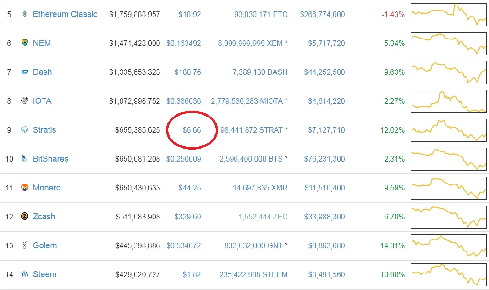Click Monero volume $11,516,400
This screenshot has height=290, width=489.
(x=324, y=188)
